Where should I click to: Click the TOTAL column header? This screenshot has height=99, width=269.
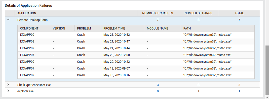[239, 13]
